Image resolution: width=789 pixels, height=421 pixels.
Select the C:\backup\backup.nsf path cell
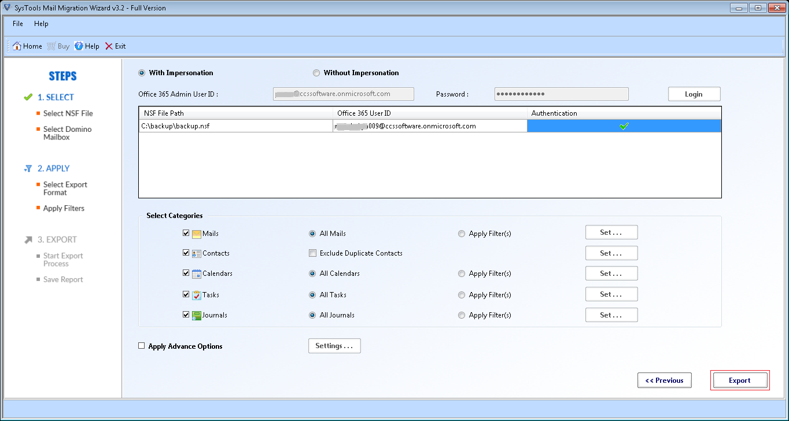(x=236, y=126)
